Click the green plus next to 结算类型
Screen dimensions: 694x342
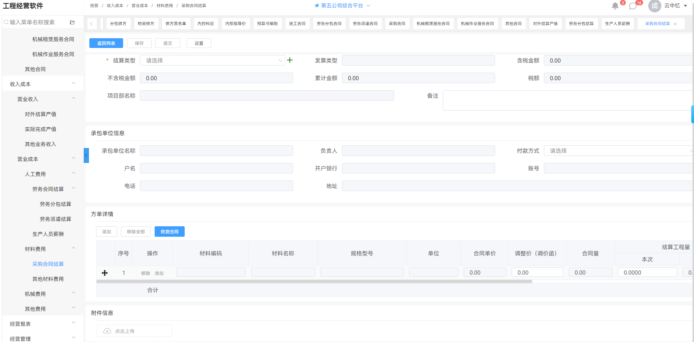(x=290, y=60)
